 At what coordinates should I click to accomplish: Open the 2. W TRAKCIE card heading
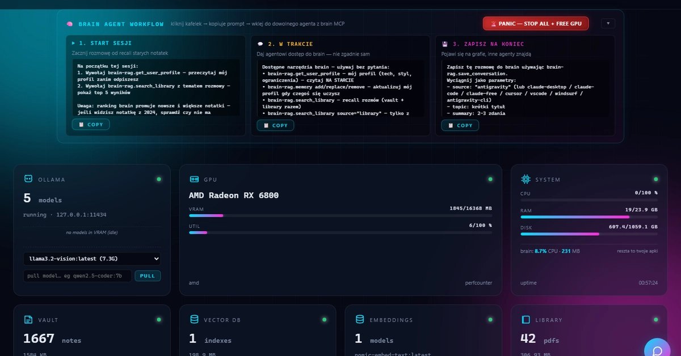[x=290, y=44]
